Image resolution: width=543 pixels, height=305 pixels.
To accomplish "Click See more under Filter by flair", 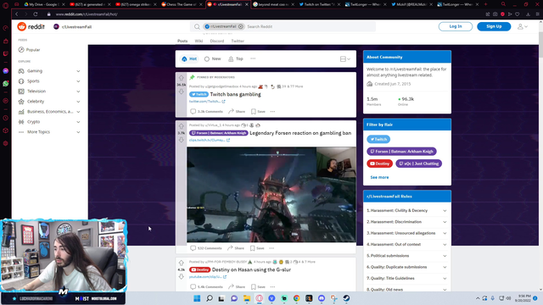I will [x=379, y=177].
